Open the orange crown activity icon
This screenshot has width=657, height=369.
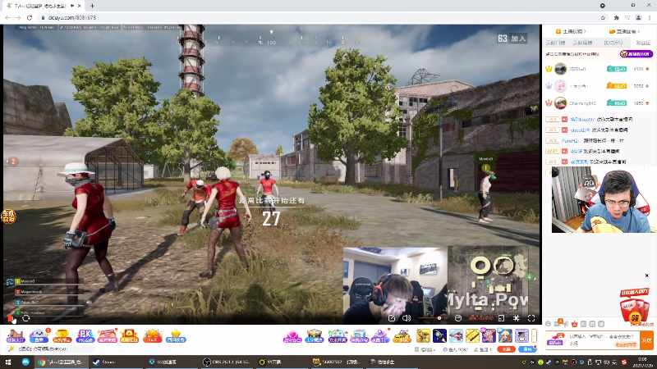(x=153, y=336)
